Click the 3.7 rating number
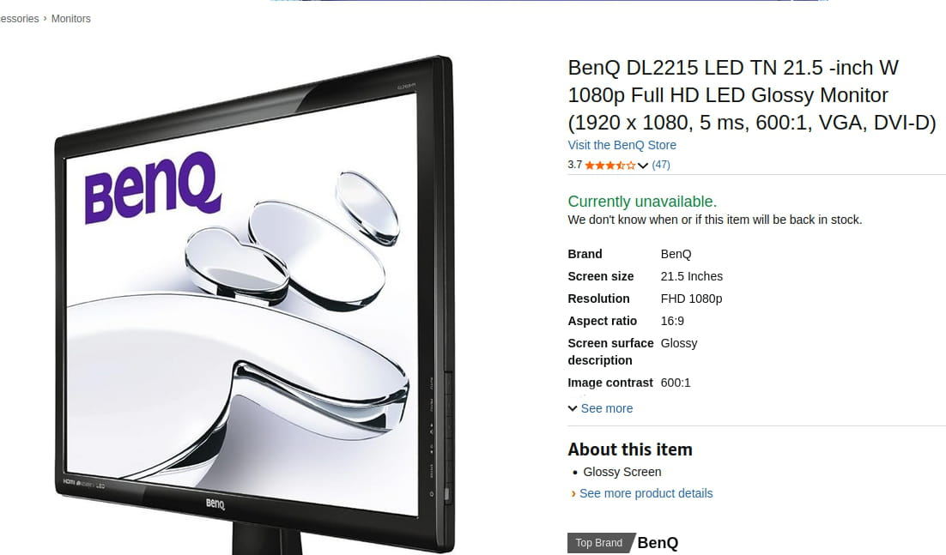The width and height of the screenshot is (946, 555). [575, 165]
